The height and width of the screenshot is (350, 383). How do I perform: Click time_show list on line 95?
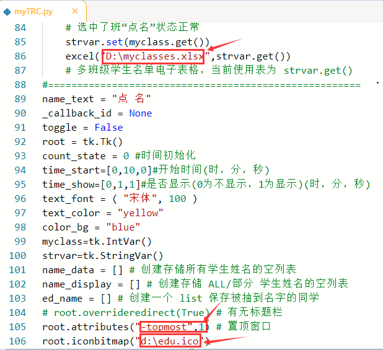(91, 185)
